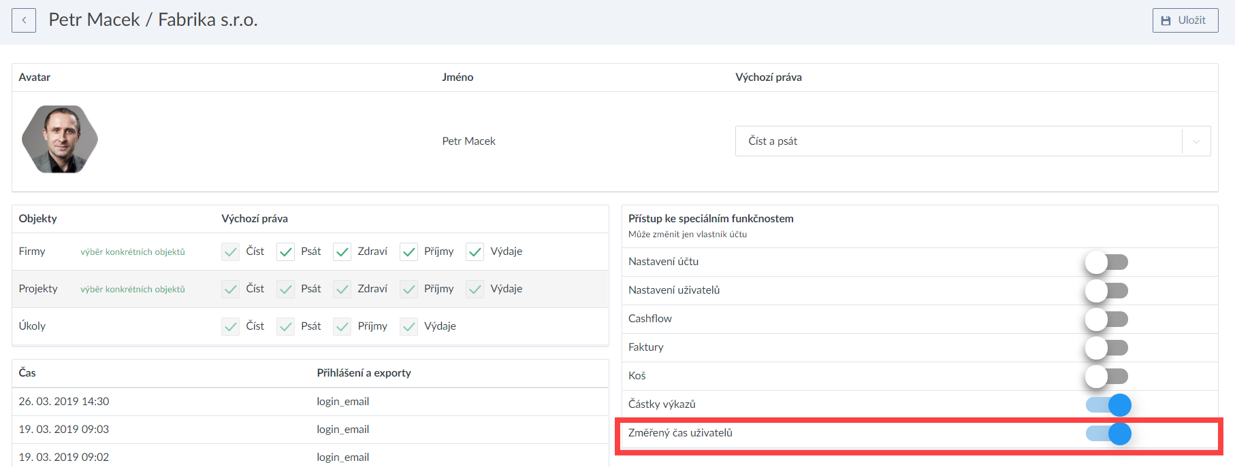Enable the Koš switch

[x=1107, y=377]
